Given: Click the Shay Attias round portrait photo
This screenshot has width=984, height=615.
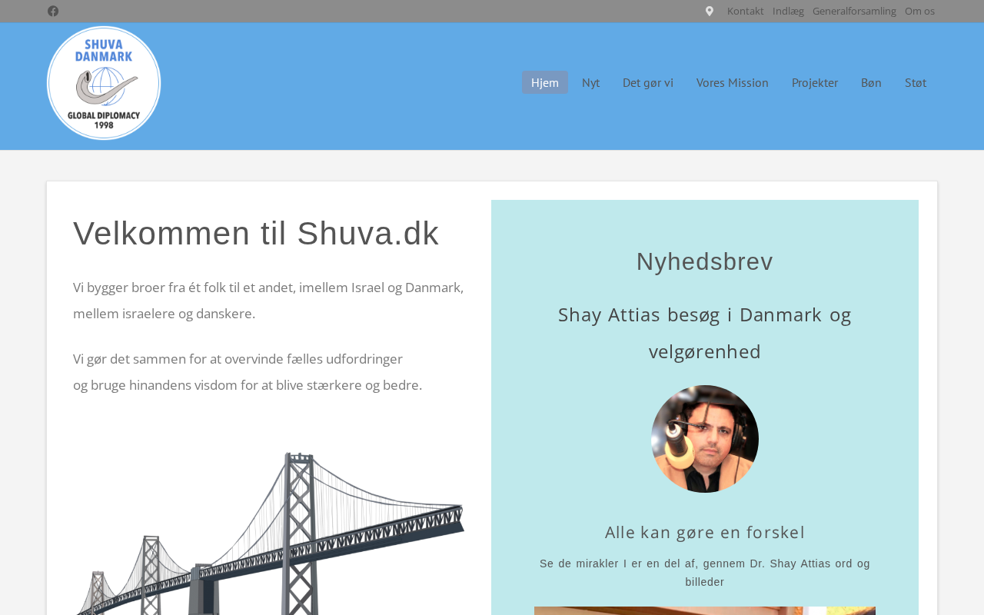Looking at the screenshot, I should point(705,439).
